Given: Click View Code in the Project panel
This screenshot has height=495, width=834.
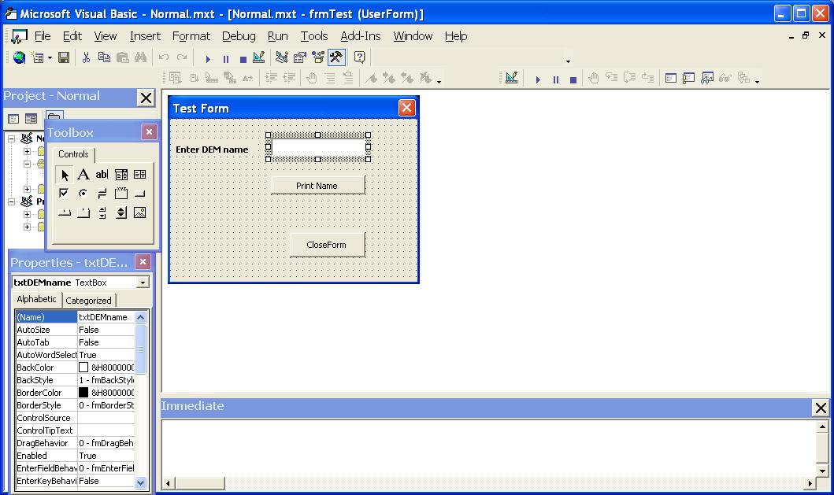Looking at the screenshot, I should (x=14, y=119).
